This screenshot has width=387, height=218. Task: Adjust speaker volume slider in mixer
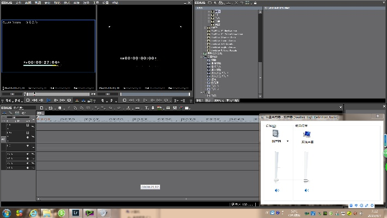coord(277,180)
